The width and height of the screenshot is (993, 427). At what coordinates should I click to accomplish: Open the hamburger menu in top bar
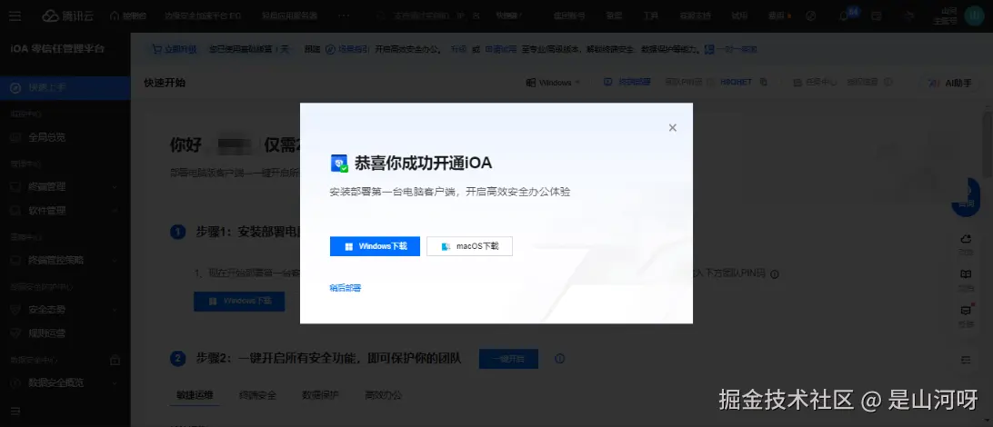click(15, 15)
